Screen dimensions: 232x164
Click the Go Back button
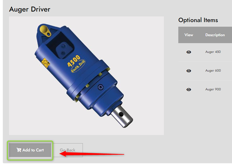67,150
